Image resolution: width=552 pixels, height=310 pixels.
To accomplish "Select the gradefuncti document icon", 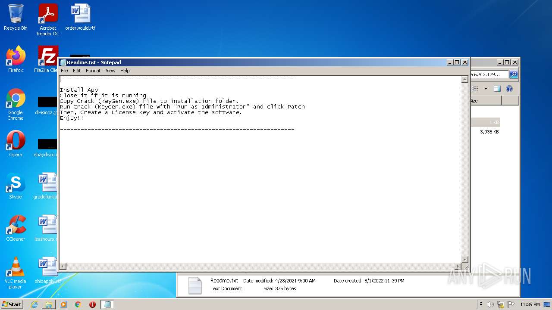I will point(46,186).
